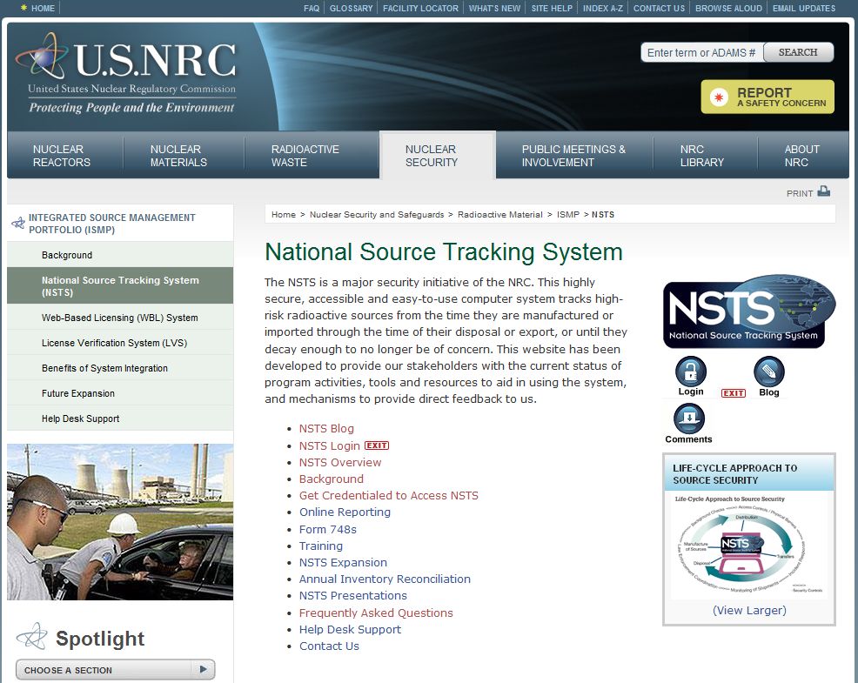Open the FAQ top link
The width and height of the screenshot is (858, 683).
[312, 8]
